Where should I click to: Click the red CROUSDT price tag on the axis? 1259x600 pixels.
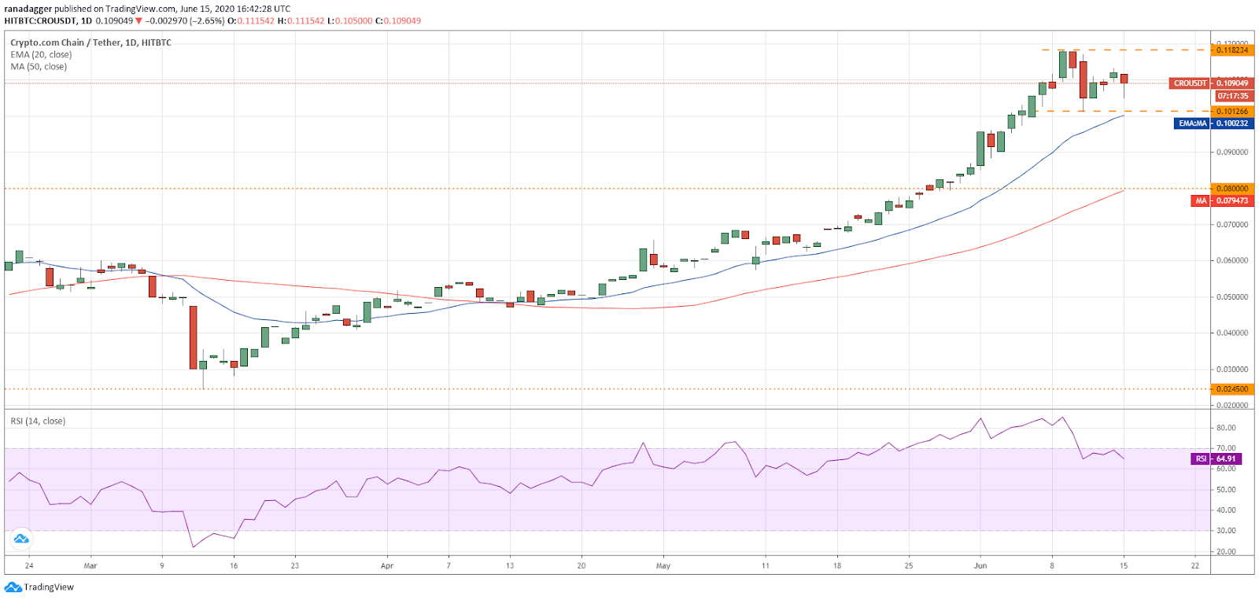click(1190, 83)
